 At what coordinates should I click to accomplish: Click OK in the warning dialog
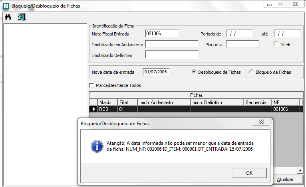pyautogui.click(x=249, y=173)
